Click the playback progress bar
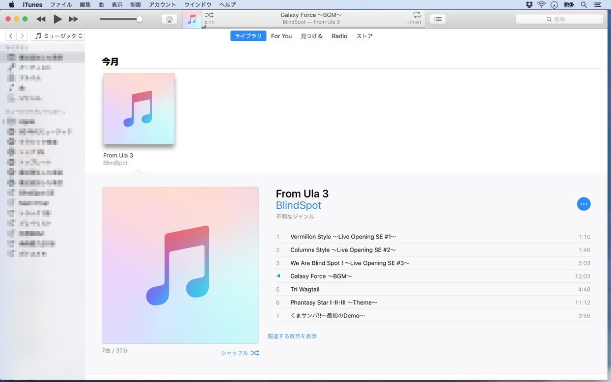 point(313,28)
